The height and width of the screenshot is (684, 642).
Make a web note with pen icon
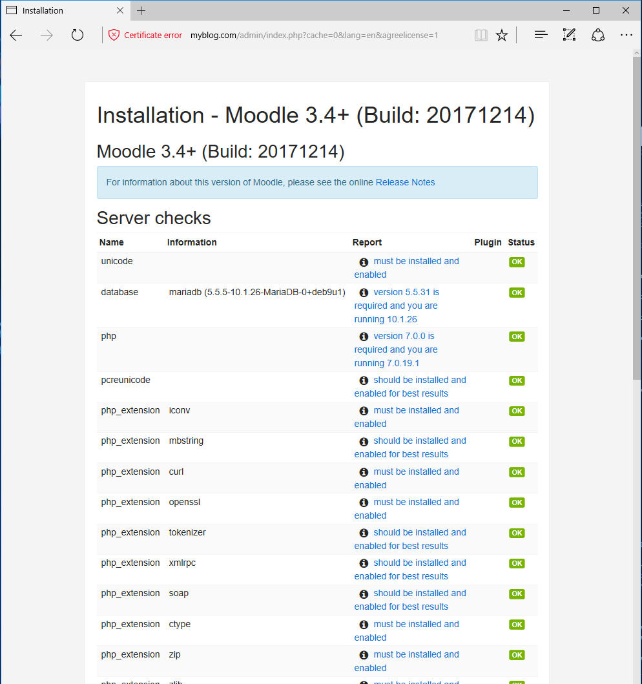pos(569,35)
